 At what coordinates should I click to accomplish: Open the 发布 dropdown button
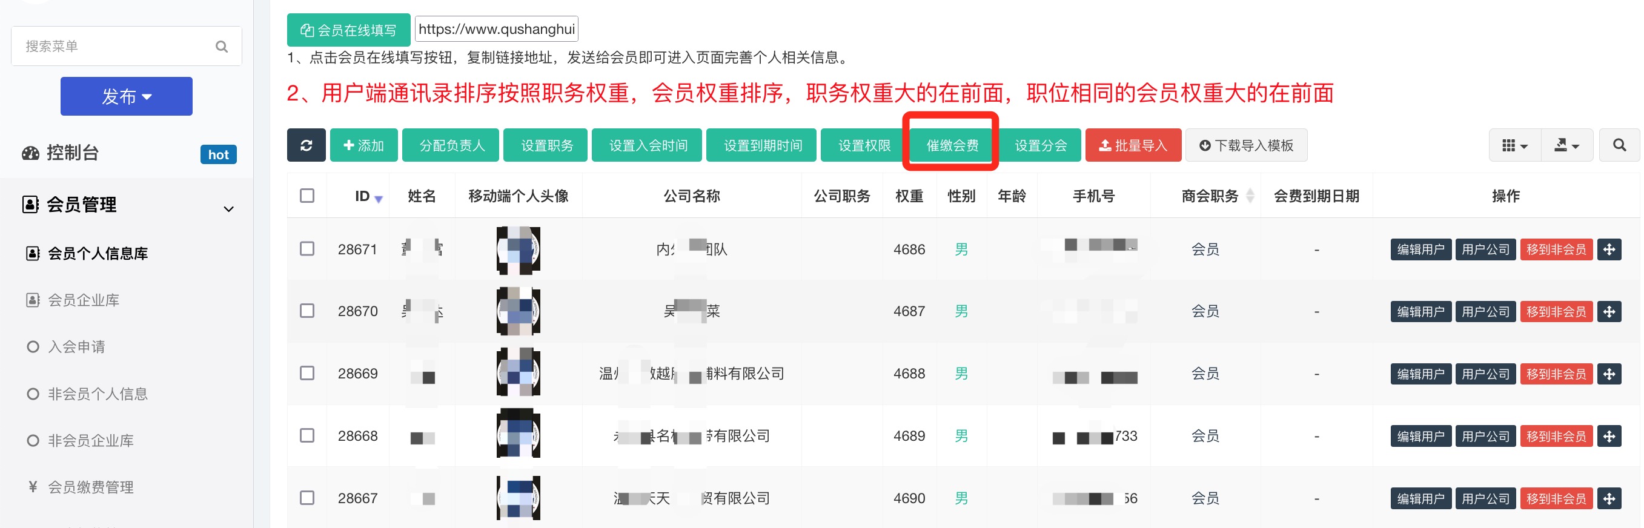pyautogui.click(x=127, y=96)
